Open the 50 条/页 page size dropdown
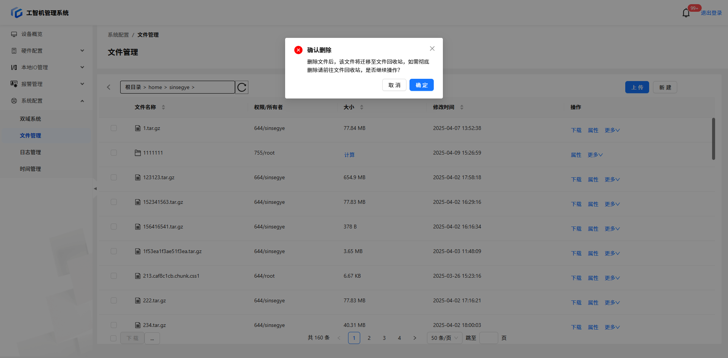Viewport: 728px width, 358px height. pyautogui.click(x=444, y=338)
